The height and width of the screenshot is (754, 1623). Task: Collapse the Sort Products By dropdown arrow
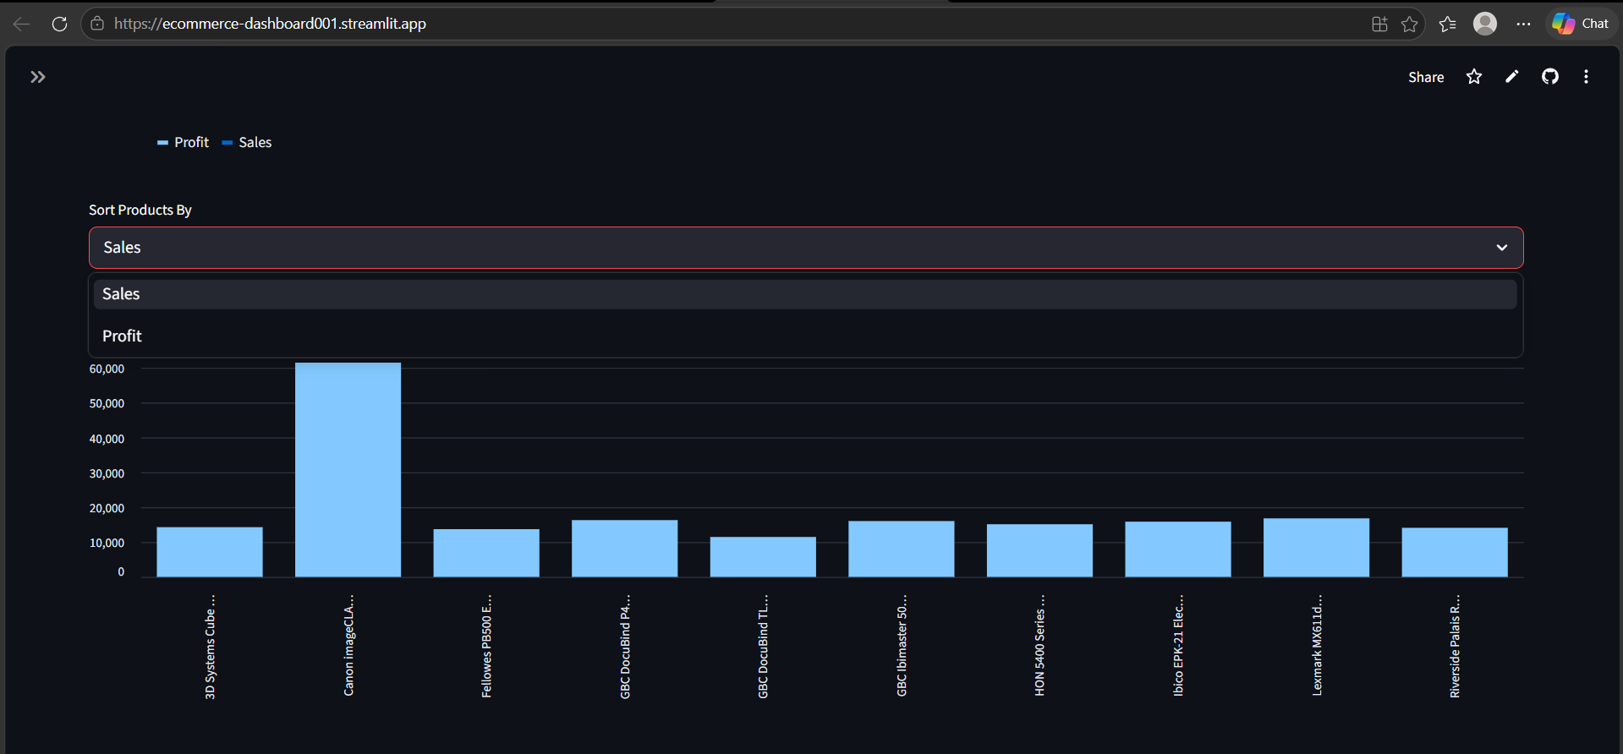coord(1502,248)
